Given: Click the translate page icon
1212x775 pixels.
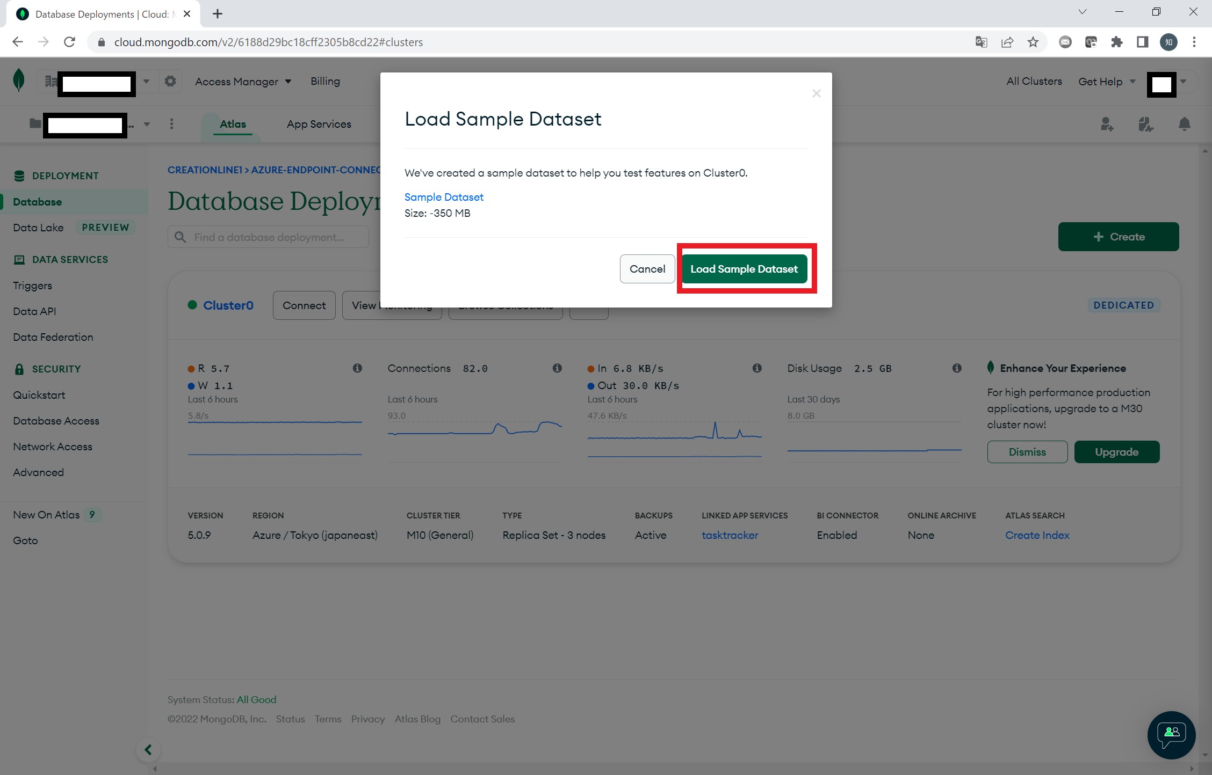Looking at the screenshot, I should pyautogui.click(x=981, y=42).
